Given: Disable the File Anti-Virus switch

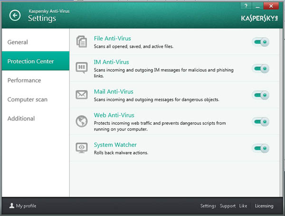Looking at the screenshot, I should [x=260, y=42].
